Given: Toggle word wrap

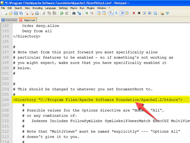Looking at the screenshot, I should (x=111, y=13).
